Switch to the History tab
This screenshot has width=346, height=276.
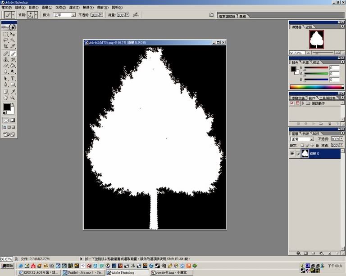click(x=298, y=98)
